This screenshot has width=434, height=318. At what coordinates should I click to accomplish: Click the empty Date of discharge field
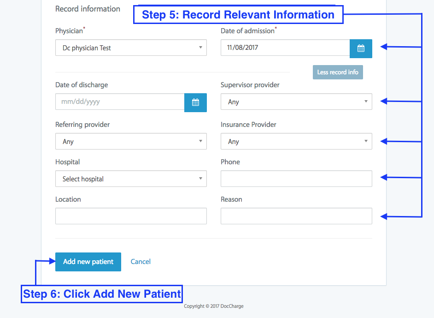(120, 102)
